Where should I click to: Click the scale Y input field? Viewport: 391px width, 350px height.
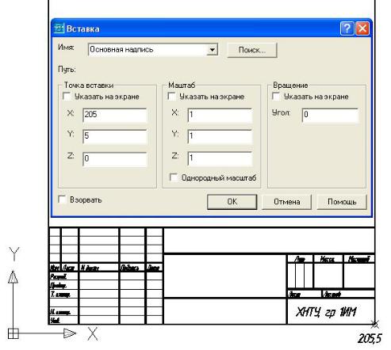pos(220,136)
